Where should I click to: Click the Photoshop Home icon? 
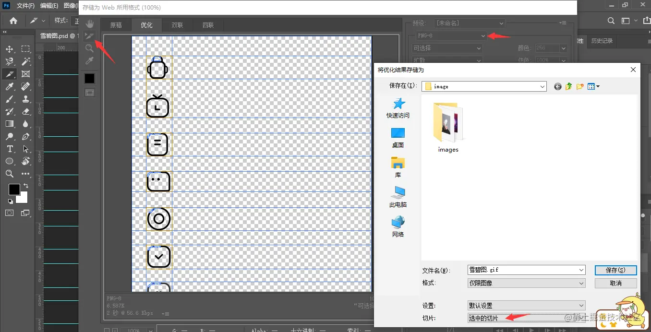point(13,21)
